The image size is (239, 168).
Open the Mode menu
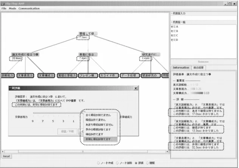(x=12, y=8)
